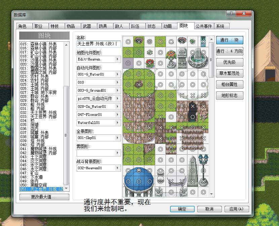Switch to the 职业 tab
The image size is (279, 226).
(x=41, y=26)
